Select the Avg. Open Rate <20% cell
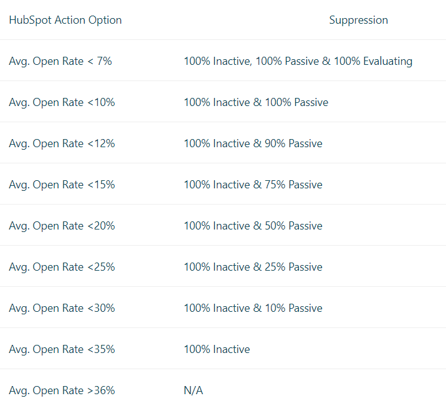Screen dimensions: 446x406 pyautogui.click(x=62, y=226)
